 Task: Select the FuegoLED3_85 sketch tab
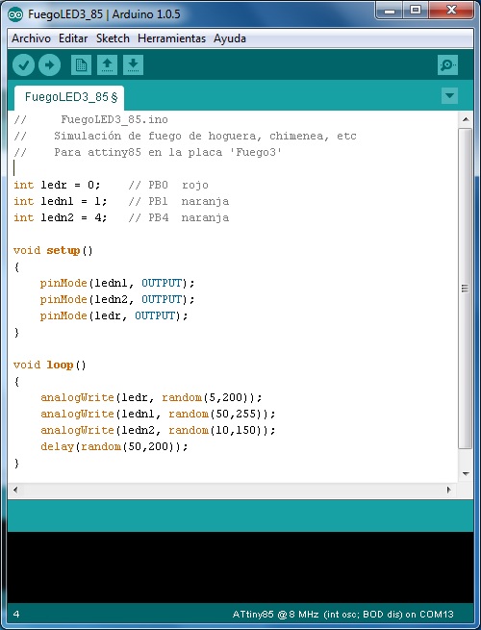click(69, 98)
